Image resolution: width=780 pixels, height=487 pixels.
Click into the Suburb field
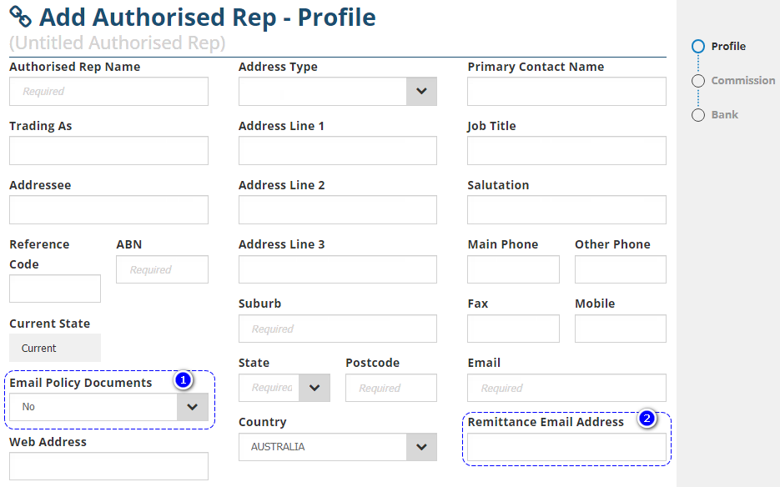click(337, 329)
